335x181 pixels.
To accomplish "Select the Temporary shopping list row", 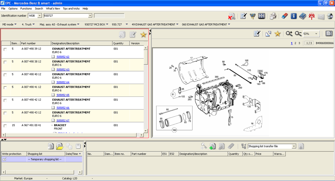I will [x=42, y=159].
